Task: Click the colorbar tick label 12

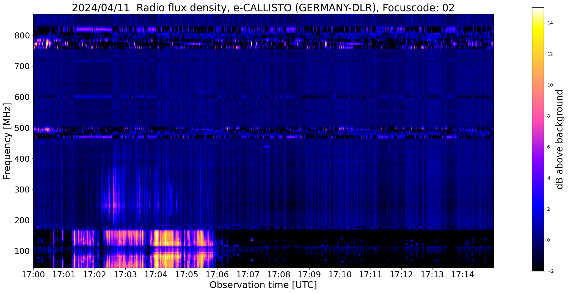Action: point(550,54)
